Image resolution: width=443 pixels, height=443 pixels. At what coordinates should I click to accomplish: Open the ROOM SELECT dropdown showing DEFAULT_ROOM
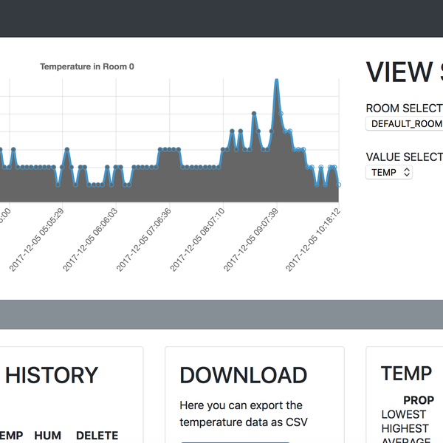point(405,124)
